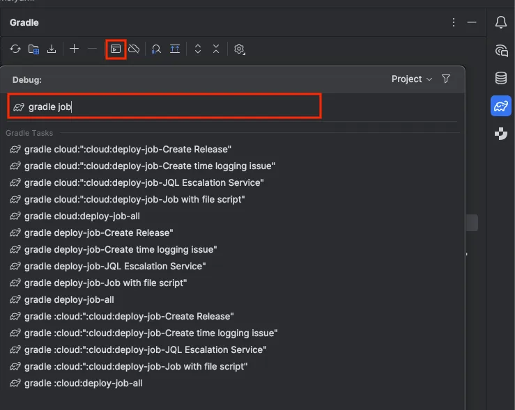Select 'gradle deploy-job-Create time logging issue"' task
The height and width of the screenshot is (410, 515).
pyautogui.click(x=233, y=250)
